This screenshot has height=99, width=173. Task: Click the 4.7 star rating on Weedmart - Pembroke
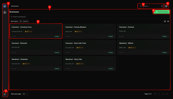tap(26, 64)
